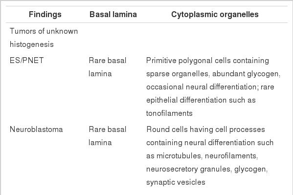
Task: Click the word lamina under Neuroblastoma row
Action: point(100,143)
